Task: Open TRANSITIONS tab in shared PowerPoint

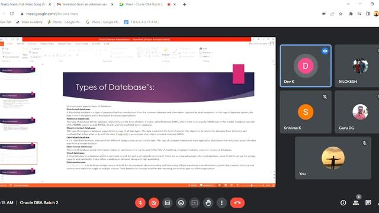Action: pos(47,44)
